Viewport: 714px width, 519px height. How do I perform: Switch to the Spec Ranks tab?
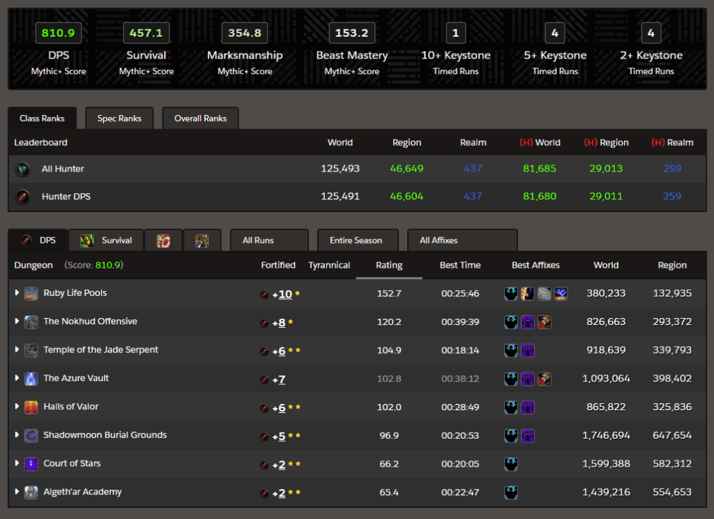tap(119, 118)
